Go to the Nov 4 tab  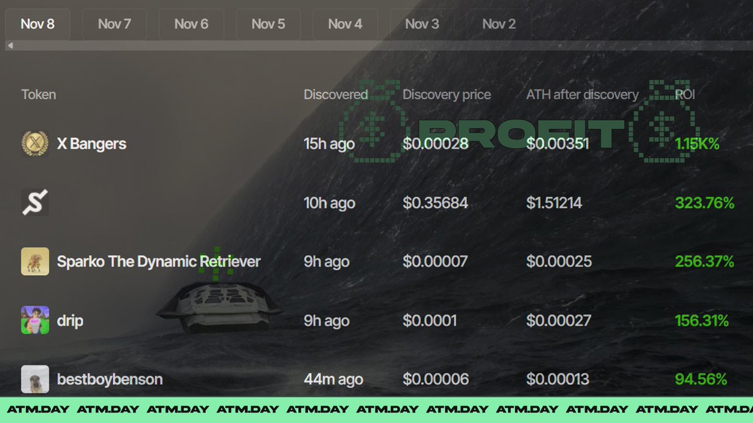coord(345,24)
